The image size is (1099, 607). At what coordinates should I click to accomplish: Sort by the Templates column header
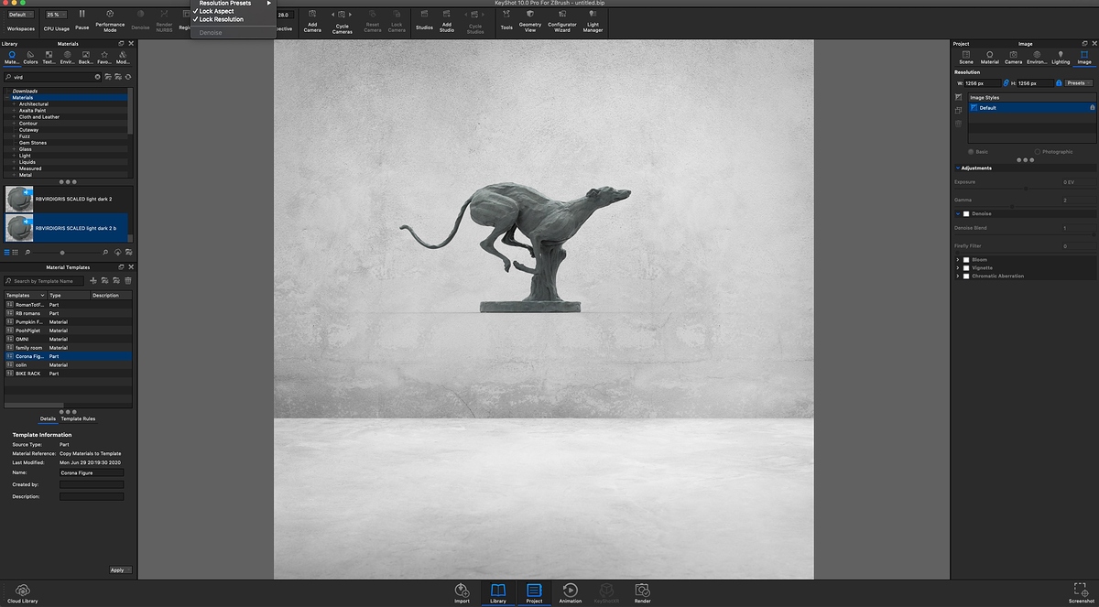click(x=25, y=295)
